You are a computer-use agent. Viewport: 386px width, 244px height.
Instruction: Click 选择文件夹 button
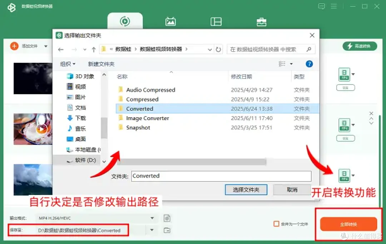(246, 190)
